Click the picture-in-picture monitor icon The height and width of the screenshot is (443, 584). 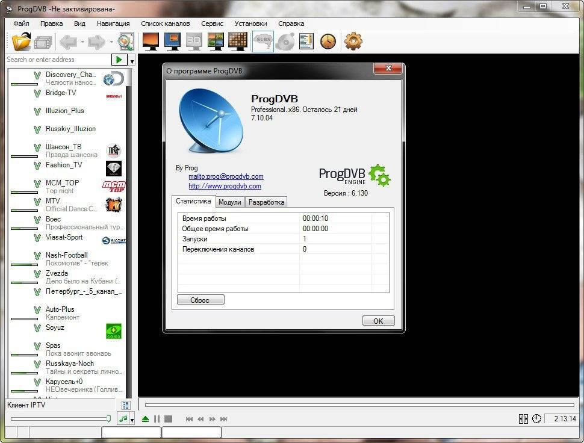(172, 41)
